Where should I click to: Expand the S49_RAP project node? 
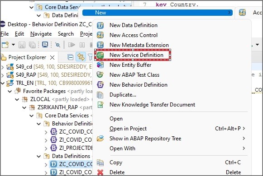click(3, 75)
